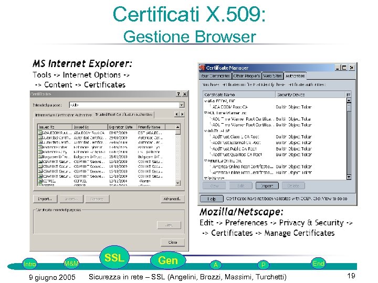This screenshot has height=283, width=378.
Task: Open the Other People's tab
Action: (x=247, y=76)
